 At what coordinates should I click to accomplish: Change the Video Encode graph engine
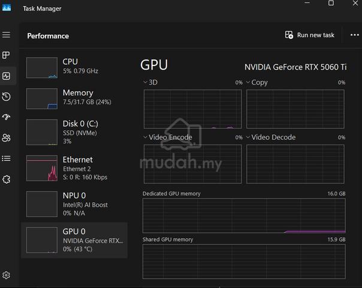click(x=167, y=137)
